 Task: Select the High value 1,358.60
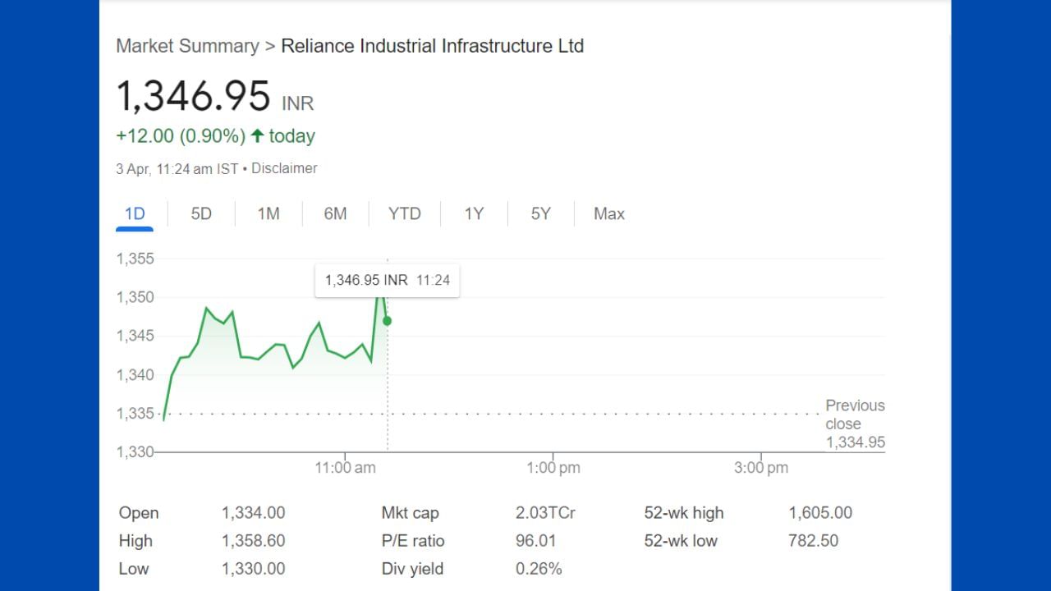pos(254,541)
